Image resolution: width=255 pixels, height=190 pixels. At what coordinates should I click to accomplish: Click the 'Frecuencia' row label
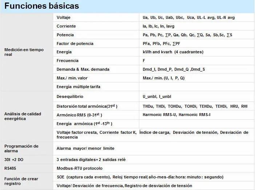68,61
